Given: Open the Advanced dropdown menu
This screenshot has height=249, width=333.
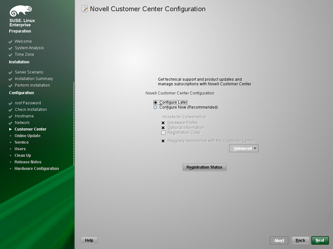Looking at the screenshot, I should point(244,149).
